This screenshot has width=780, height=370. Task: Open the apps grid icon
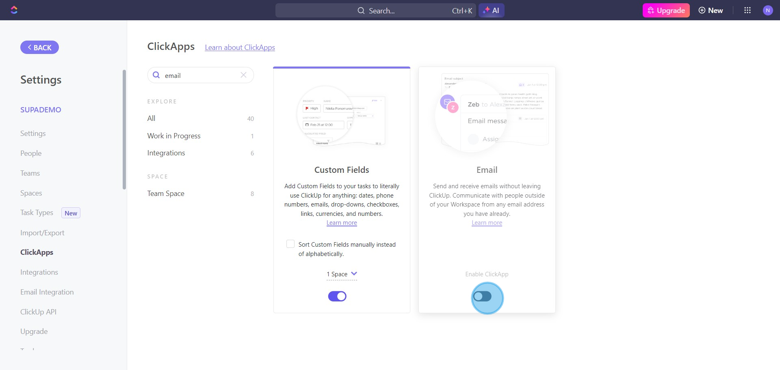(747, 10)
